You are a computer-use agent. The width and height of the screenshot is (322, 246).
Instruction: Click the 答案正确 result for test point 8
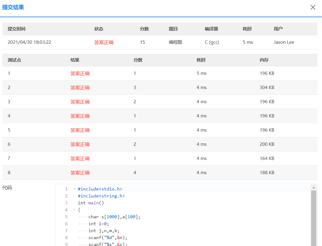pos(80,173)
